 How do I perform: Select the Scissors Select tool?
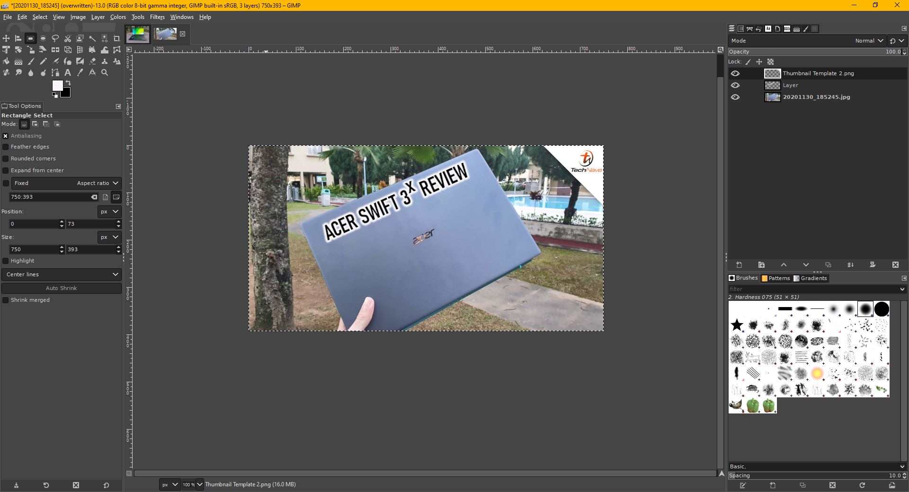click(x=68, y=38)
